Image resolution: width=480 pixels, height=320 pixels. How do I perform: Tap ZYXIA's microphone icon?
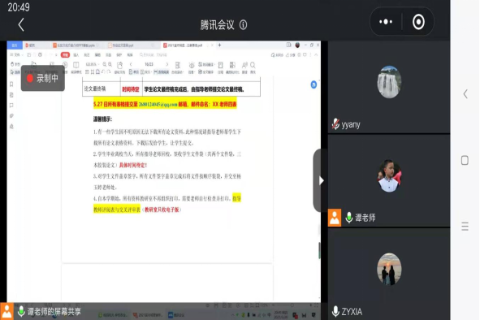pyautogui.click(x=335, y=311)
